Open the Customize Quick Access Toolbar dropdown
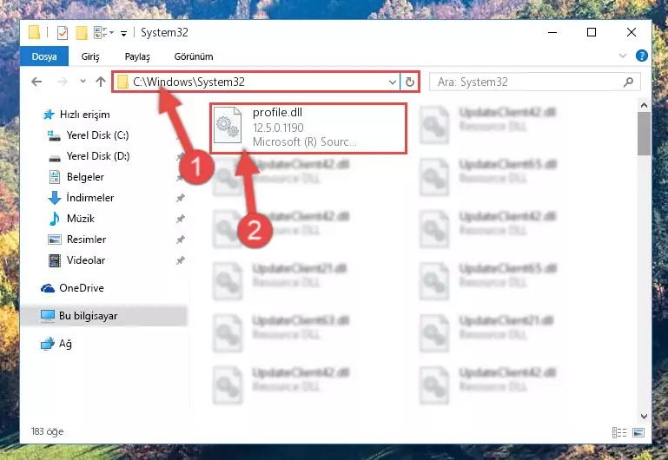 pos(123,33)
